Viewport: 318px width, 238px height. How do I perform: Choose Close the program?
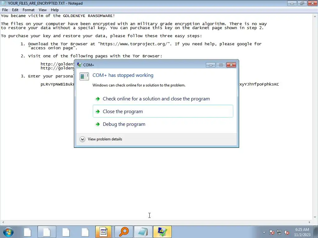[163, 111]
